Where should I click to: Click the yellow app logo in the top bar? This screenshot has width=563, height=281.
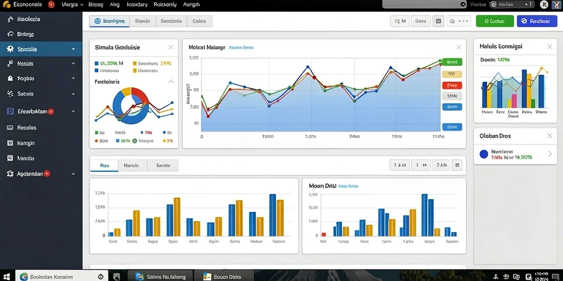(x=7, y=4)
